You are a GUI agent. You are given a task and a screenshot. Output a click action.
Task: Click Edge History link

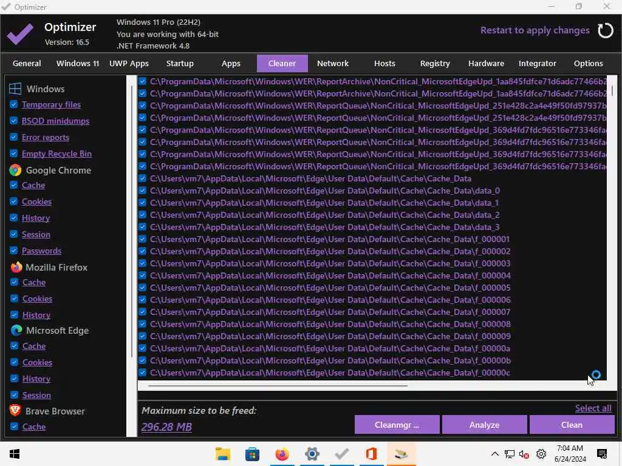36,379
